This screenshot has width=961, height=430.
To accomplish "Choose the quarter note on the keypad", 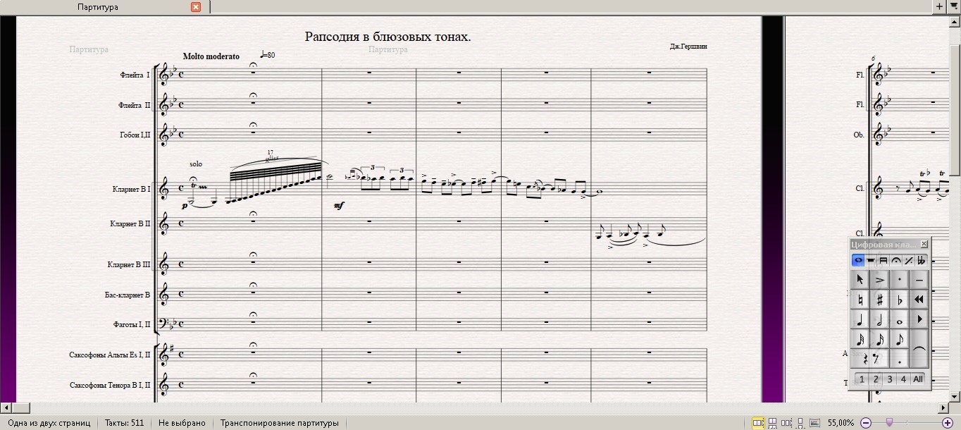I will (x=860, y=319).
